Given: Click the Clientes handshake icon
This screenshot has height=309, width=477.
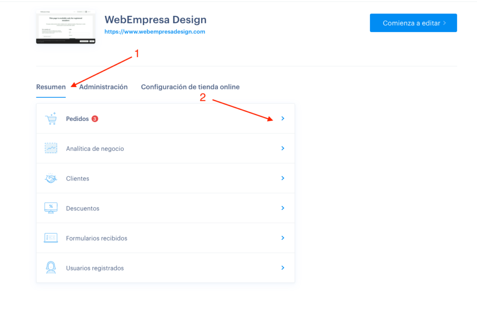Looking at the screenshot, I should (51, 178).
